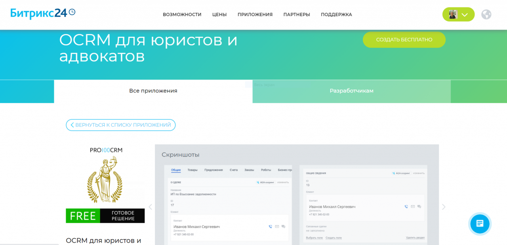The width and height of the screenshot is (507, 245).
Task: Click app name below the FREE badge
Action: (103, 240)
